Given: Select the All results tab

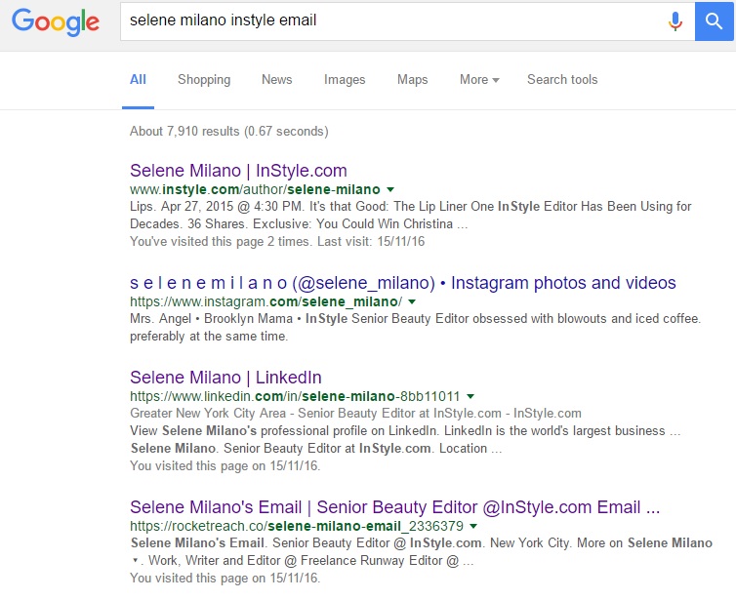Looking at the screenshot, I should (138, 80).
